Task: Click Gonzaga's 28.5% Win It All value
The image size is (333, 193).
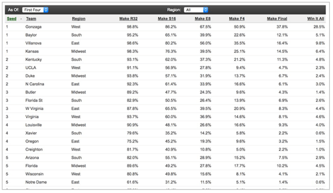Action: 317,27
